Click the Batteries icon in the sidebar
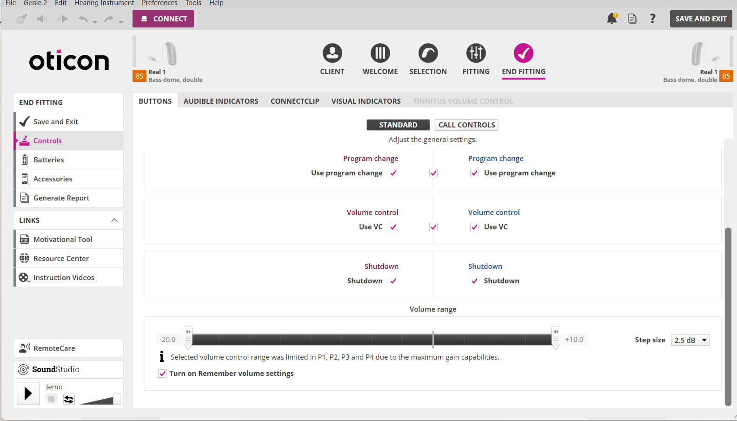This screenshot has width=737, height=421. coord(25,160)
